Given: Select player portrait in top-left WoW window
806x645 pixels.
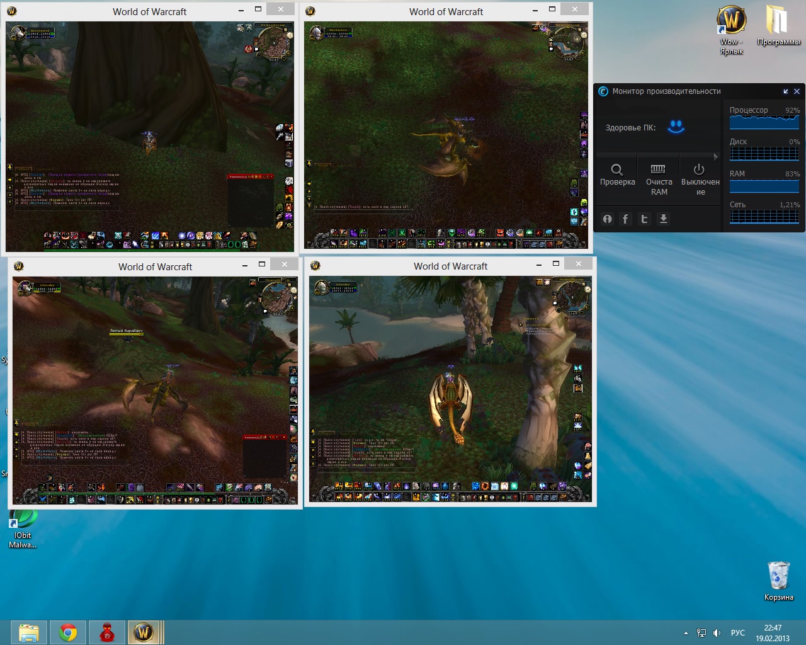Looking at the screenshot, I should (x=18, y=33).
